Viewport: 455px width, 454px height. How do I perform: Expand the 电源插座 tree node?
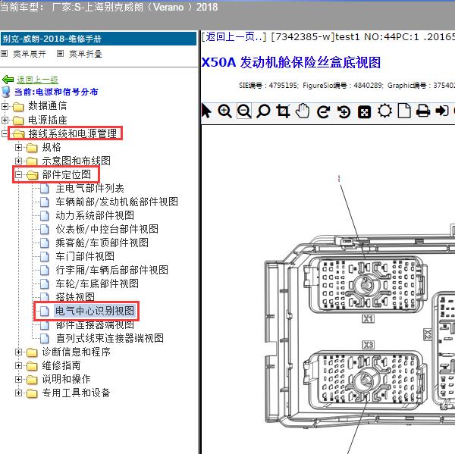pos(6,120)
